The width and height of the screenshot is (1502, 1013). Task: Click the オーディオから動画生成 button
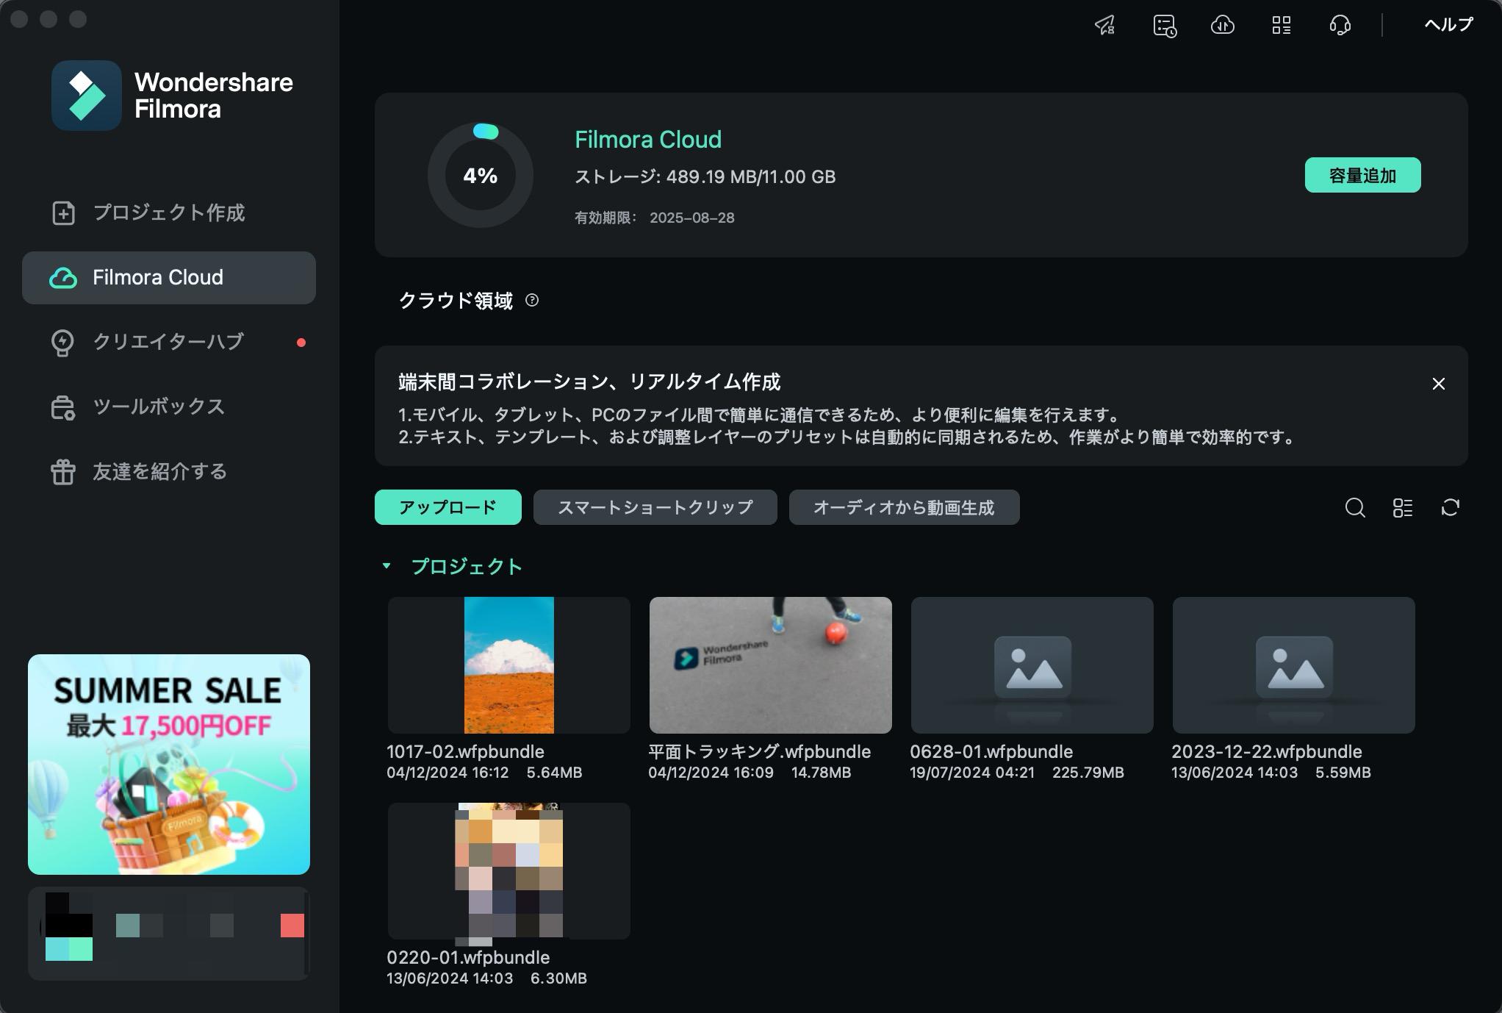(x=905, y=507)
